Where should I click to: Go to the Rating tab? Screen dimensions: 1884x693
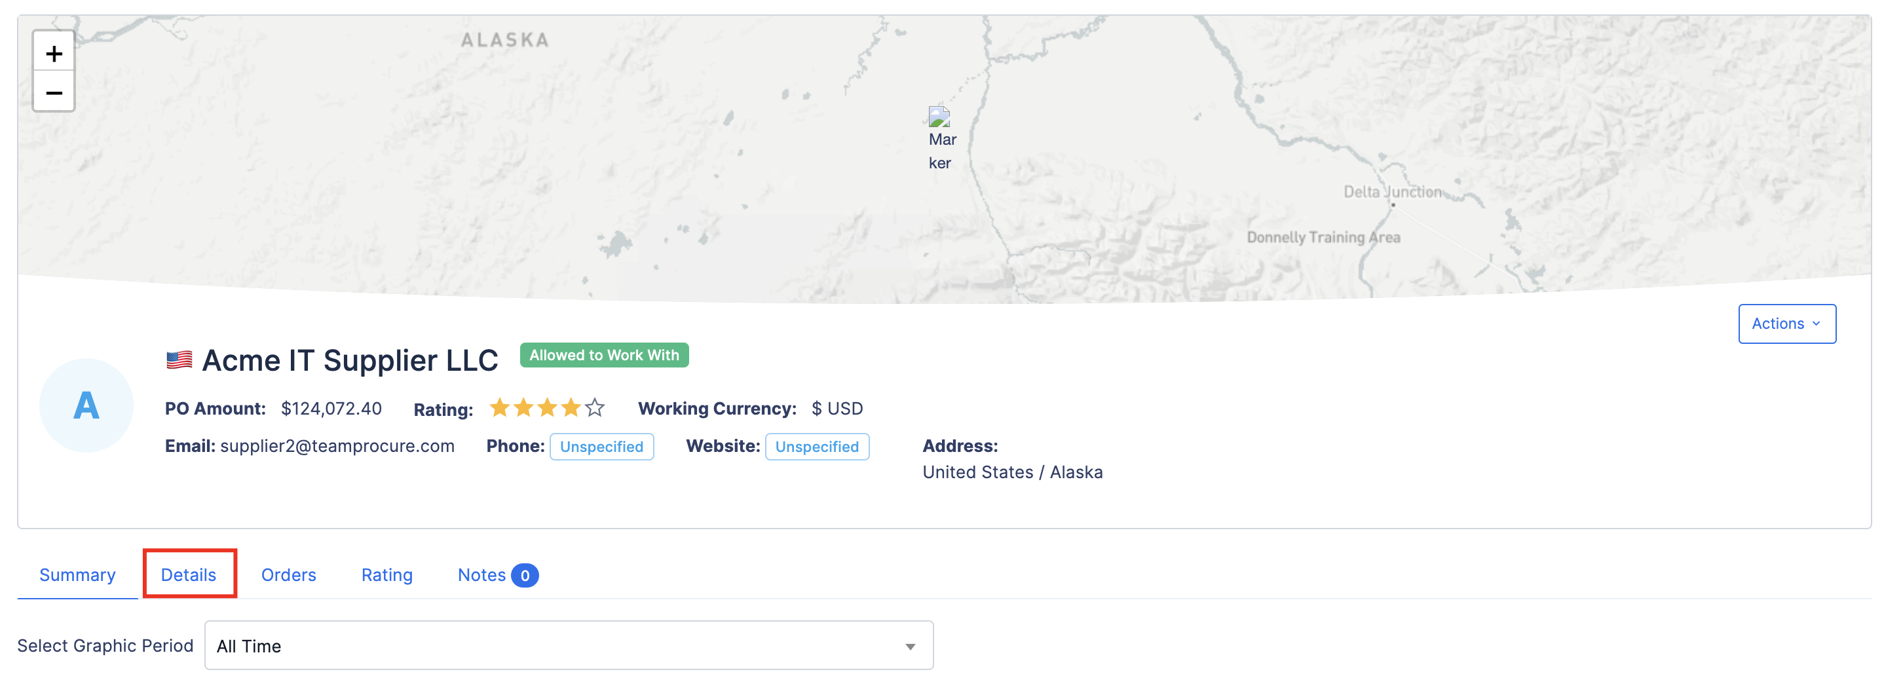(387, 575)
